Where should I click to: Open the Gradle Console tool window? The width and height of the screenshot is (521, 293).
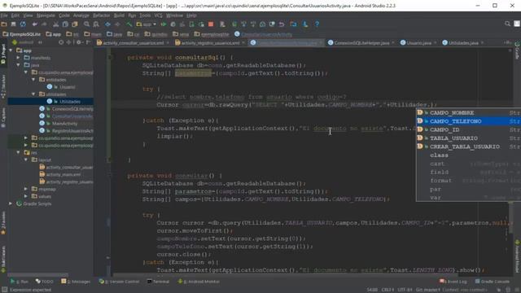(x=492, y=282)
